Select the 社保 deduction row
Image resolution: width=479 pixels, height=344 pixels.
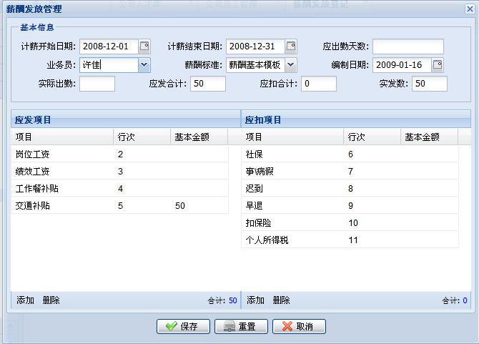pos(350,154)
